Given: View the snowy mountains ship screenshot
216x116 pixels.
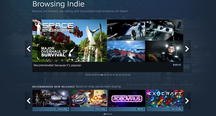Looking at the screenshot, I should coord(126,51).
